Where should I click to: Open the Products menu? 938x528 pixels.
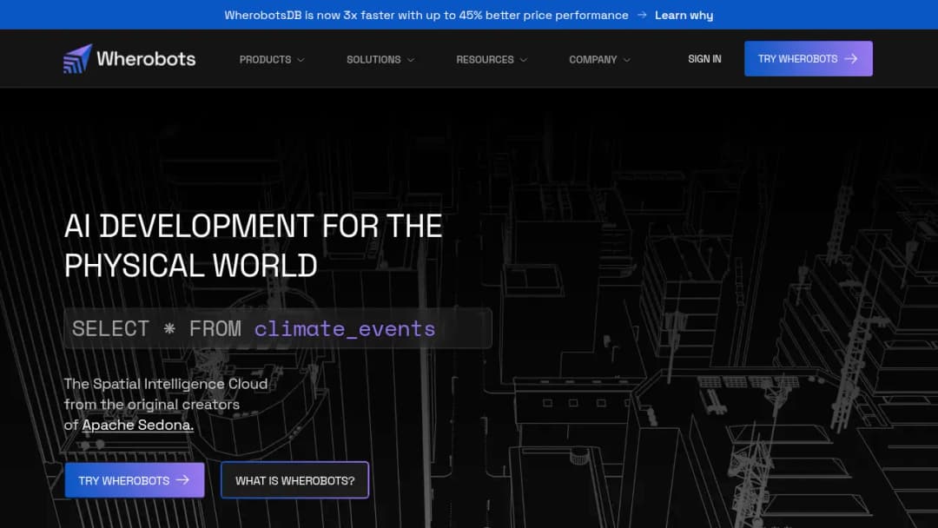(272, 59)
